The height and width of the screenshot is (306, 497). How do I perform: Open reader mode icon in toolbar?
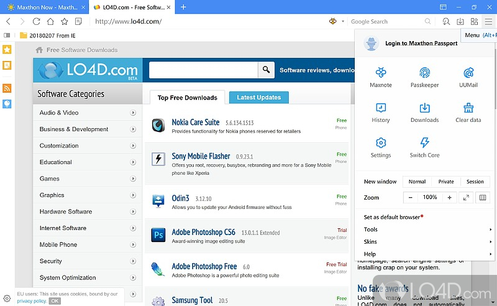point(78,21)
